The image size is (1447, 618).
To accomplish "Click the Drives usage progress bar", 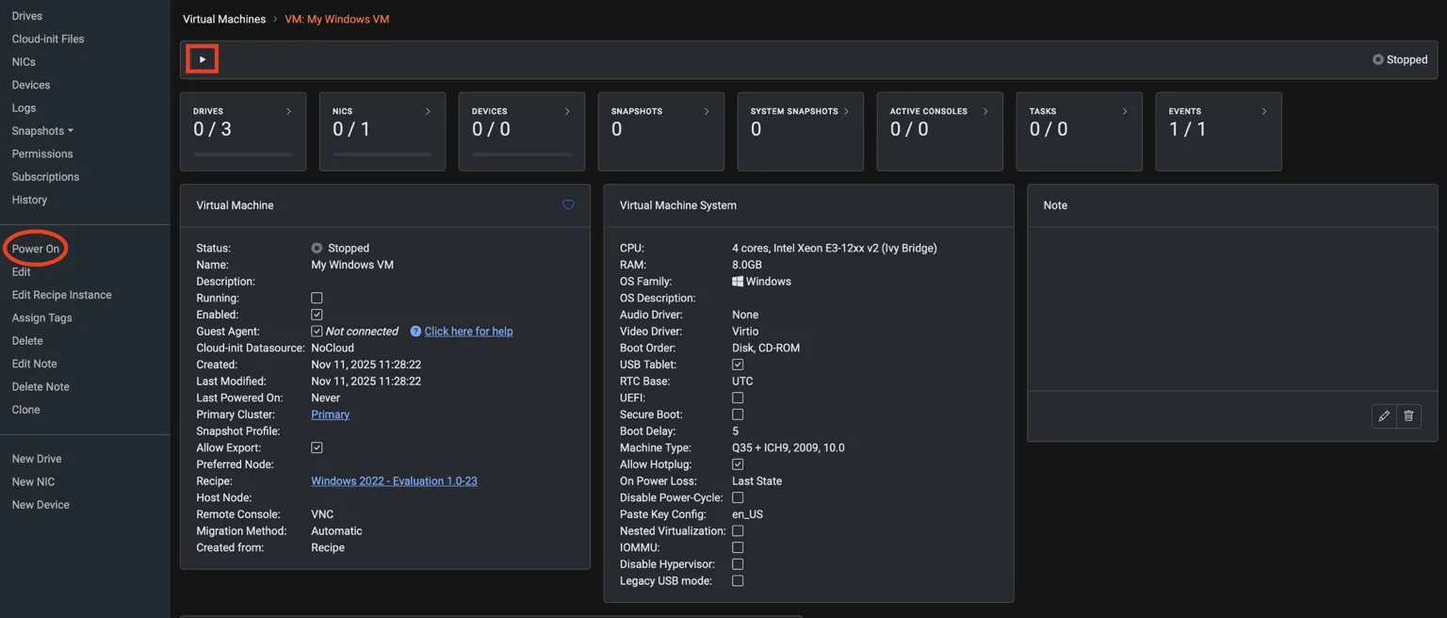I will point(243,154).
